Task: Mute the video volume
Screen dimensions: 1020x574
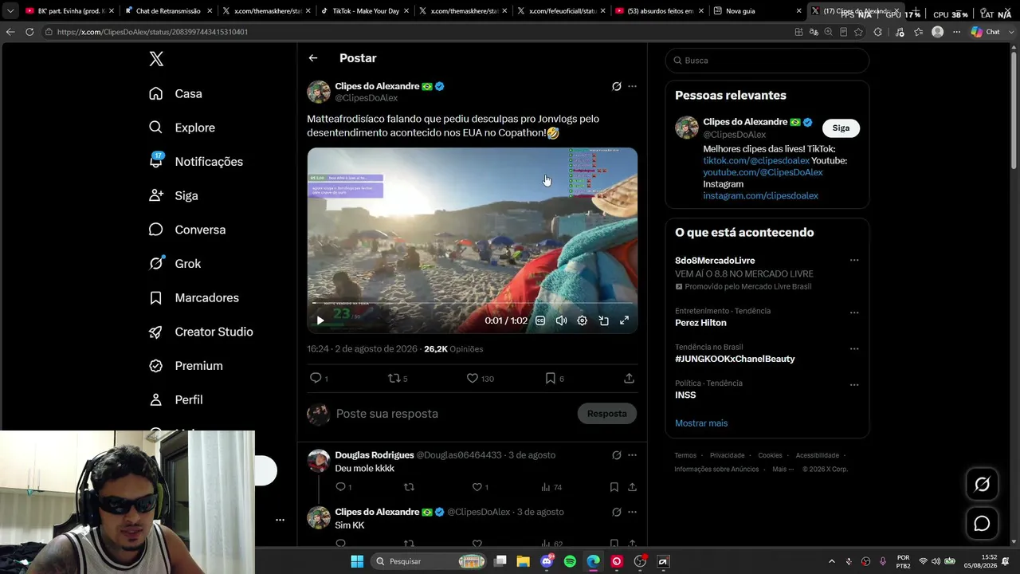Action: click(x=561, y=320)
